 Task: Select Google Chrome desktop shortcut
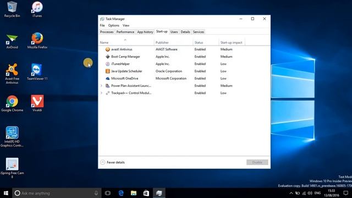[12, 103]
